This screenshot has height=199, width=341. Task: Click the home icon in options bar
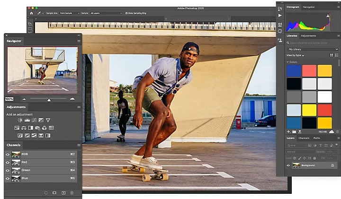pyautogui.click(x=31, y=13)
